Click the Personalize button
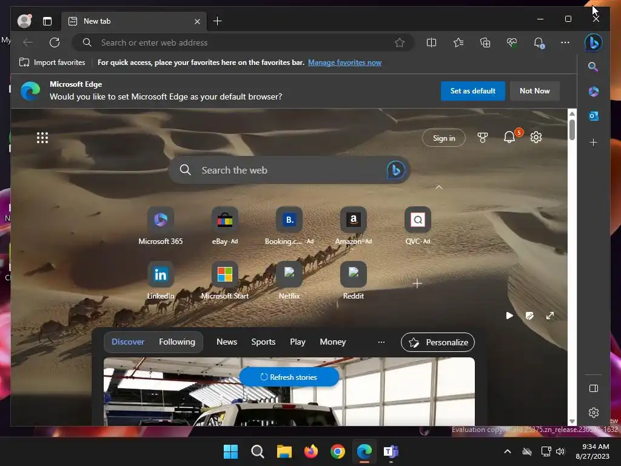Screen dimensions: 621x466 pyautogui.click(x=438, y=342)
